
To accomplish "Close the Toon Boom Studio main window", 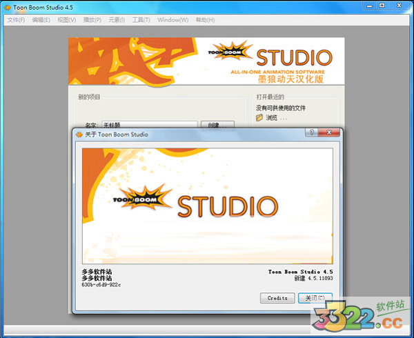I will tap(399, 6).
